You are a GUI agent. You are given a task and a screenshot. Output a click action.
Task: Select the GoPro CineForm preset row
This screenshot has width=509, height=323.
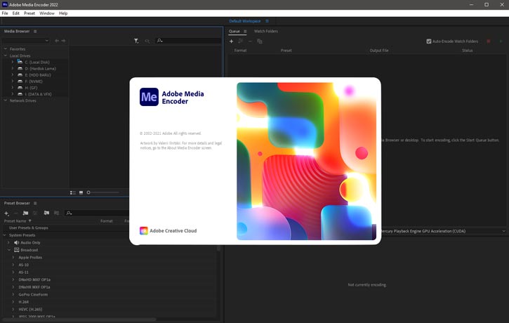click(x=33, y=294)
